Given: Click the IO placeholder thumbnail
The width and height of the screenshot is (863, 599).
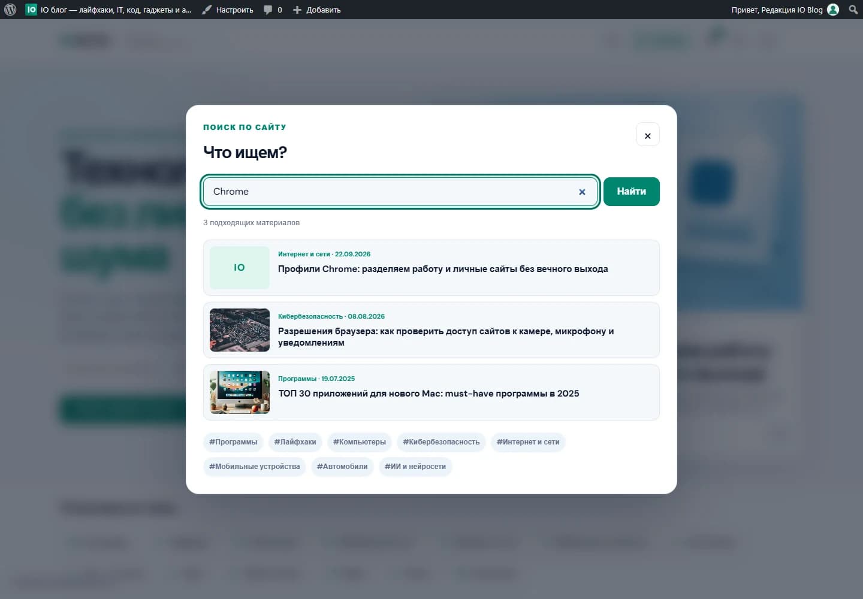Looking at the screenshot, I should (x=240, y=268).
